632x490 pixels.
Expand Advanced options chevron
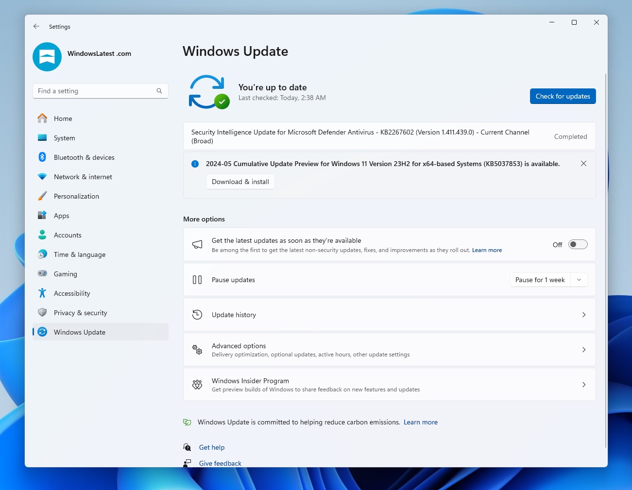[x=584, y=350]
